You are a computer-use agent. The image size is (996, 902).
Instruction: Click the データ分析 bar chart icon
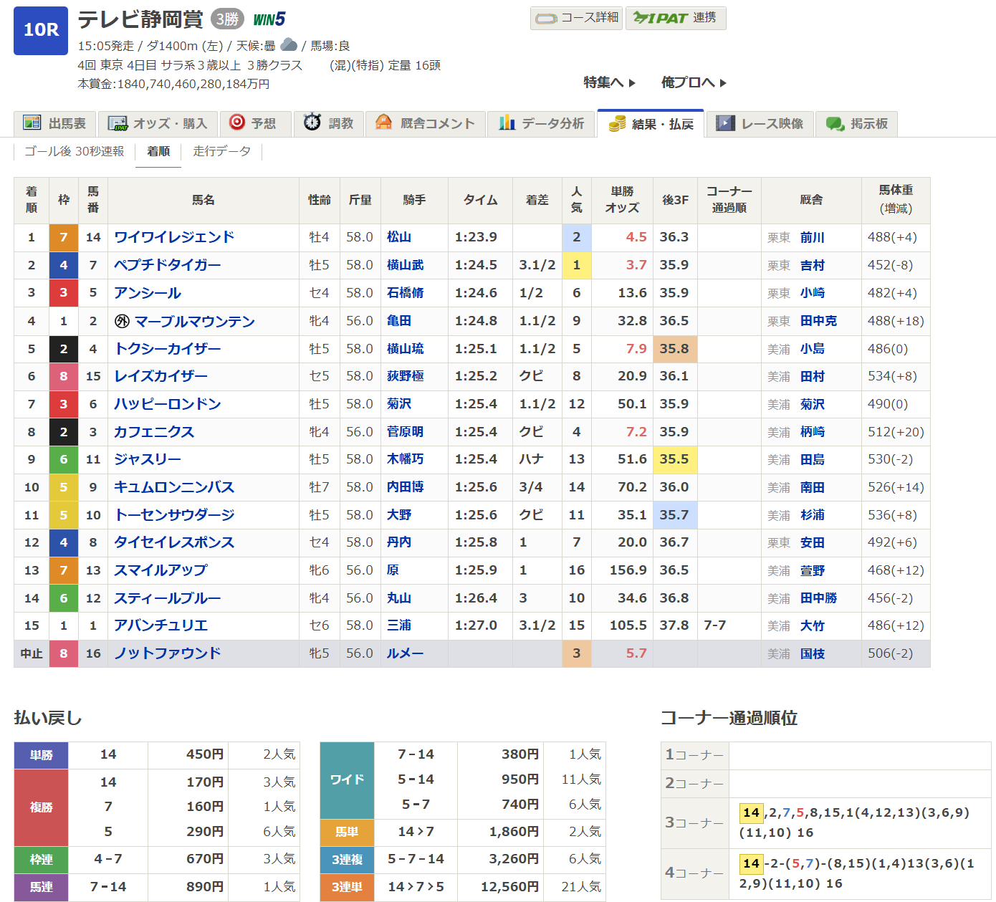click(507, 123)
